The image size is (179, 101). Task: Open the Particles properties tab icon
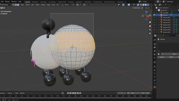tap(155, 74)
